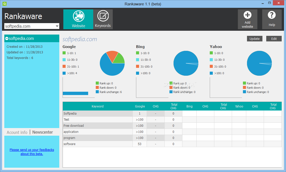Click Bing >100 blue legend swatch
The width and height of the screenshot is (286, 172).
pos(138,73)
